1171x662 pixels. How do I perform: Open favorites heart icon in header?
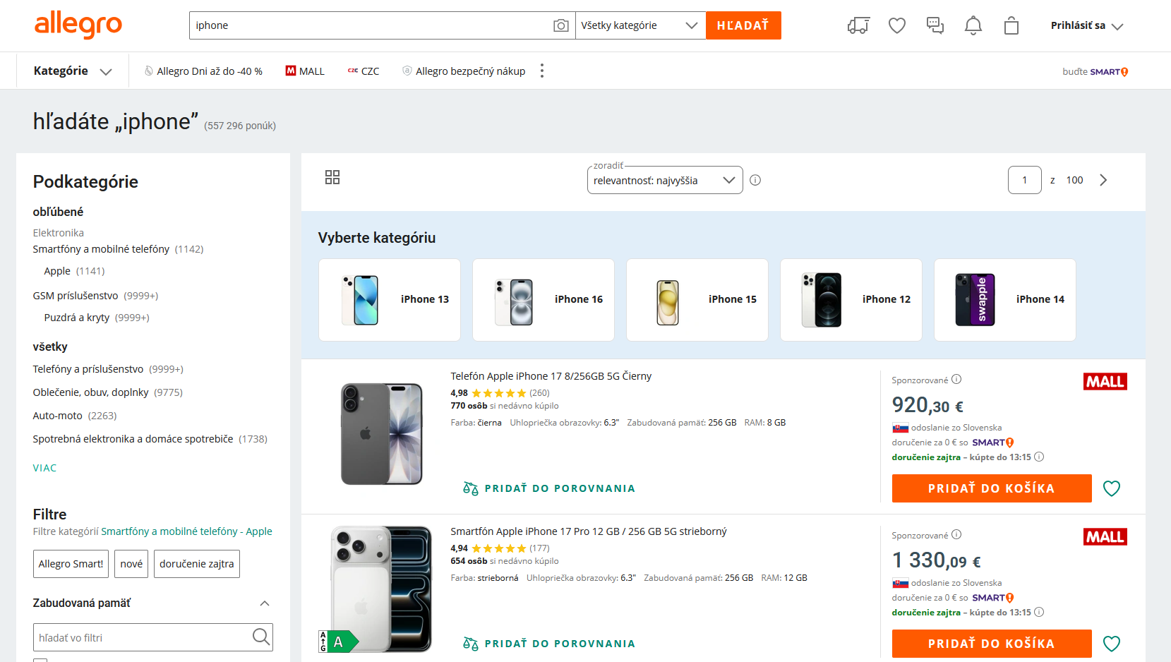point(897,25)
